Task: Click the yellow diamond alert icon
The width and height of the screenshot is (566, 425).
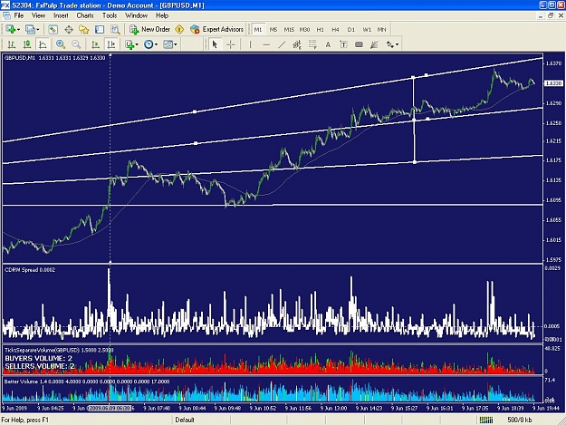Action: point(179,30)
